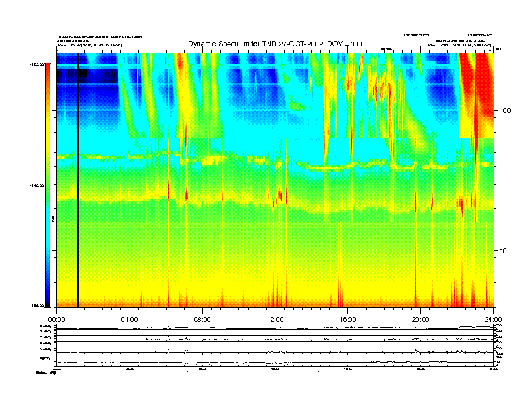Click the rainbow intensity color bar
532x411 pixels.
[x=48, y=185]
